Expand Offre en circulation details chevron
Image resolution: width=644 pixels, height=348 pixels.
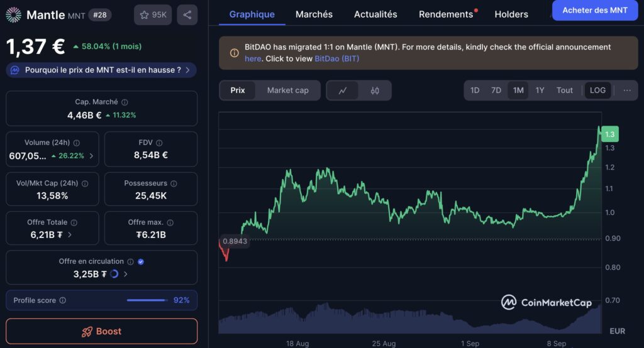tap(126, 274)
